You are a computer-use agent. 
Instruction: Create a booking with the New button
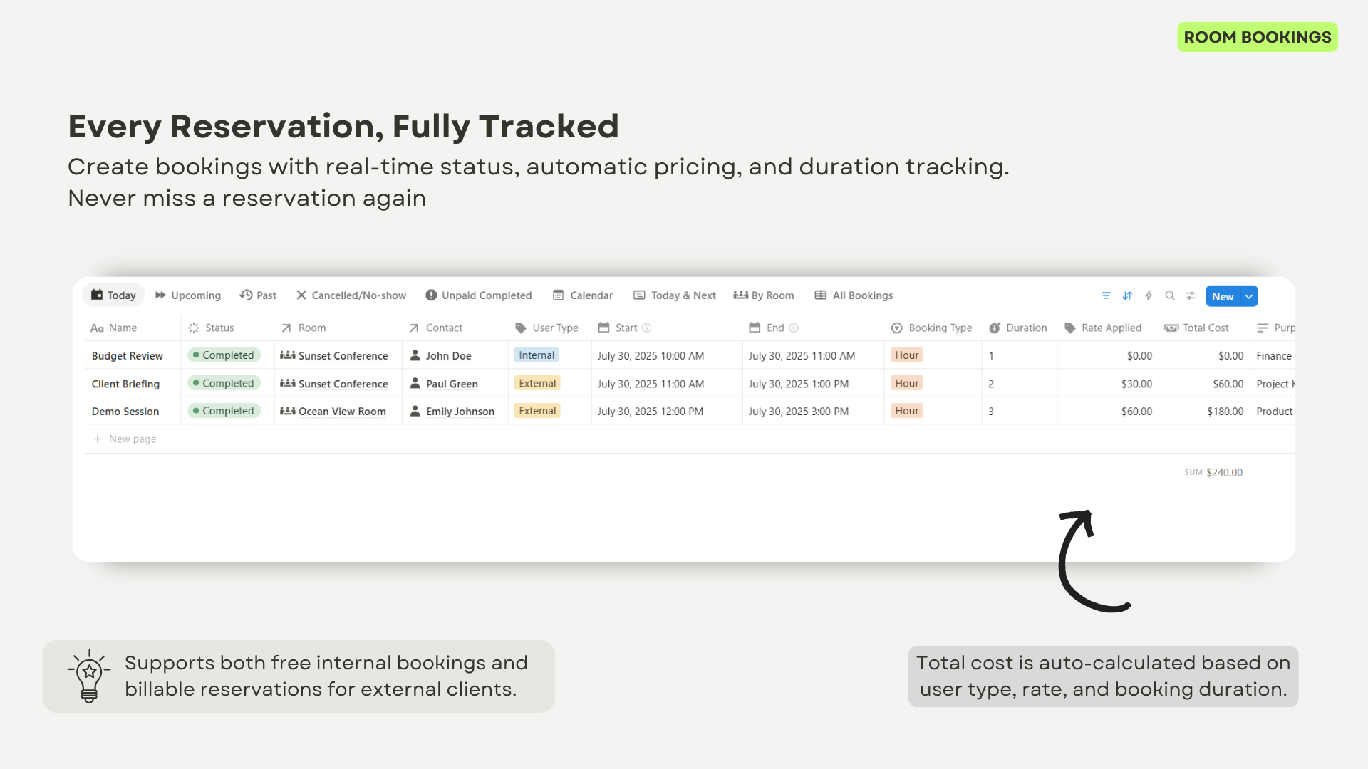point(1223,296)
